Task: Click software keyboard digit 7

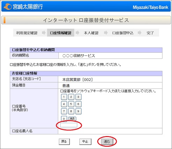Action: tap(64, 111)
